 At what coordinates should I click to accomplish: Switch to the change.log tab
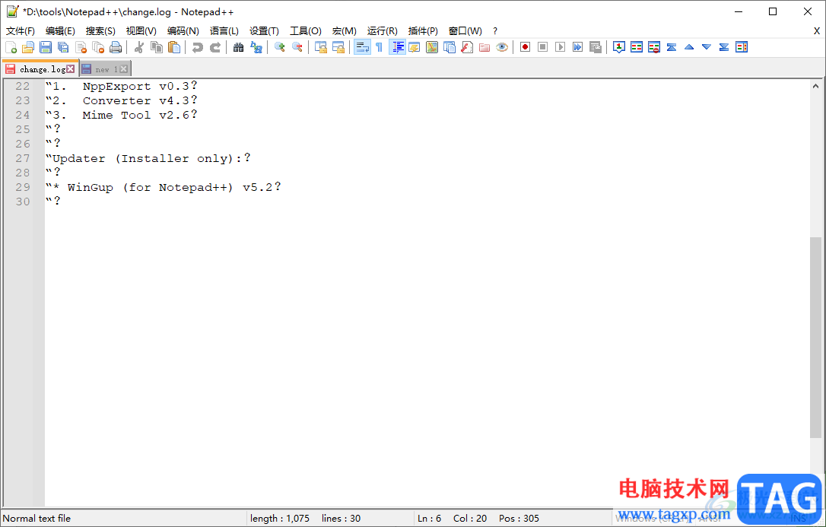coord(42,69)
